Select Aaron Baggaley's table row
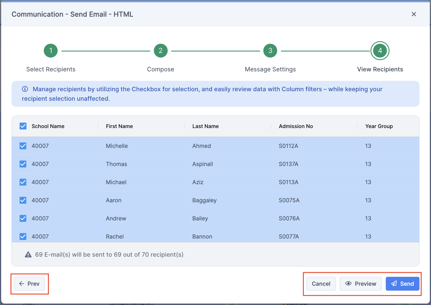 [202, 200]
